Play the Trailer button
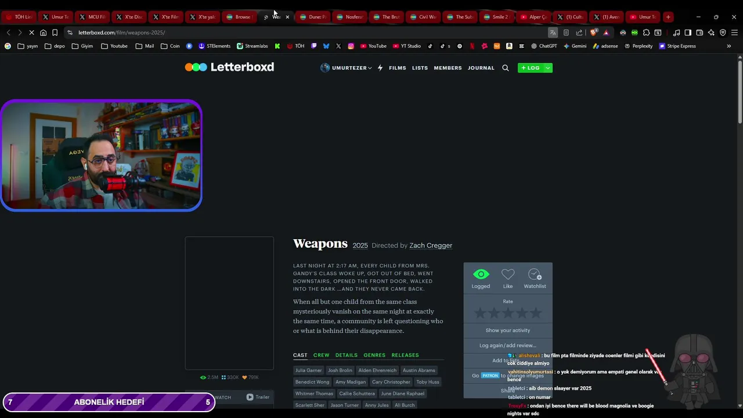Viewport: 743px width, 418px height. coord(258,397)
